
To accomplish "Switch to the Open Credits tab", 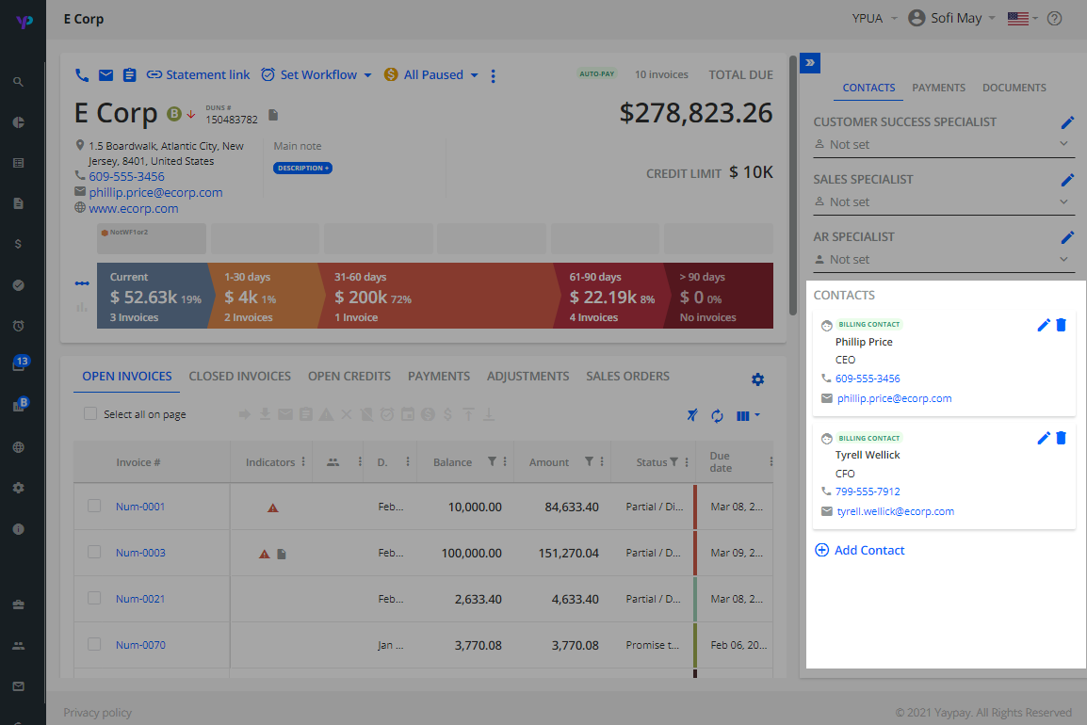I will coord(349,377).
